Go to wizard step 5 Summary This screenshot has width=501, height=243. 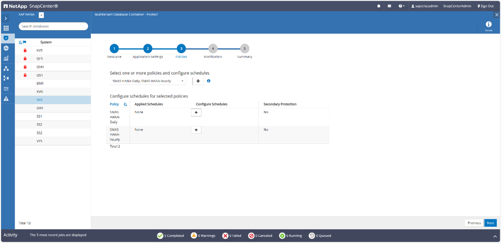coord(244,48)
